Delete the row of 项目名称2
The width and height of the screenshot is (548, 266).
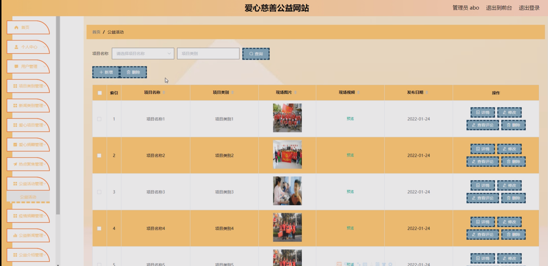pos(513,162)
